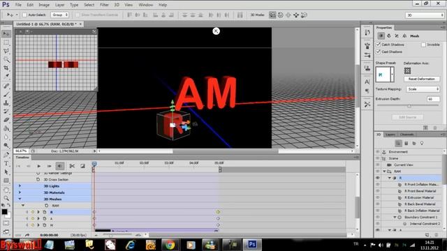Toggle the Catch Shadows checkbox

(x=379, y=45)
